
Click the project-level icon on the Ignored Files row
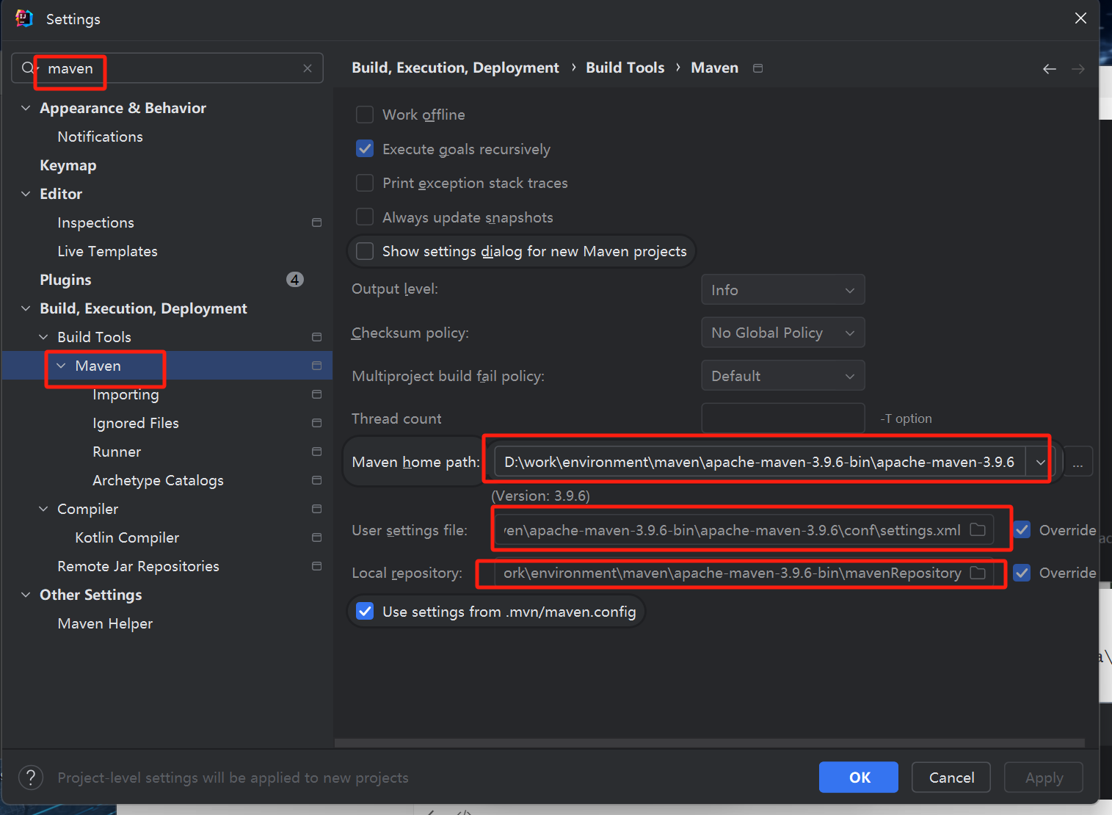(317, 423)
